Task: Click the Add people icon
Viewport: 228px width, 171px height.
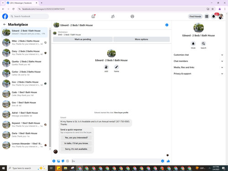Action: 106,67
